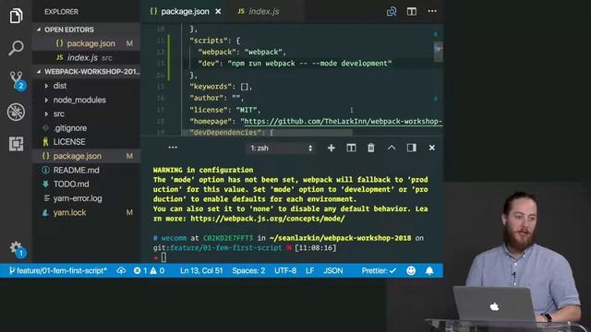Change indentation via Spaces: 2
591x332 pixels.
[248, 270]
